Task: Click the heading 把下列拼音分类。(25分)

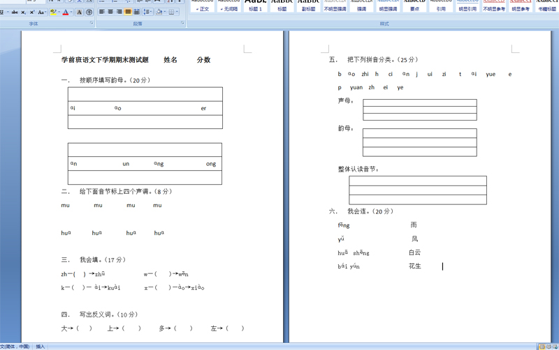Action: [x=382, y=59]
